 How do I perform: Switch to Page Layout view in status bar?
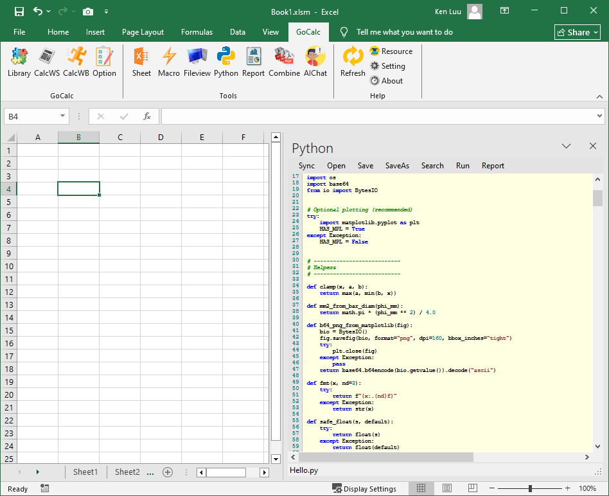coord(447,488)
